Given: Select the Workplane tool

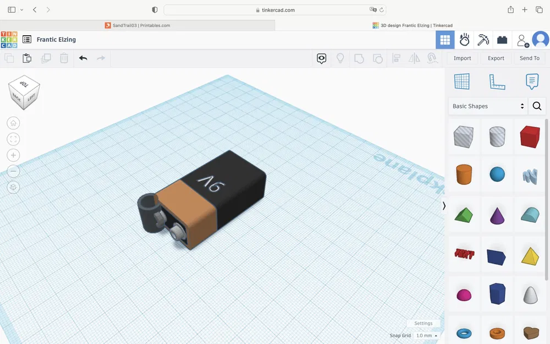Looking at the screenshot, I should tap(463, 81).
